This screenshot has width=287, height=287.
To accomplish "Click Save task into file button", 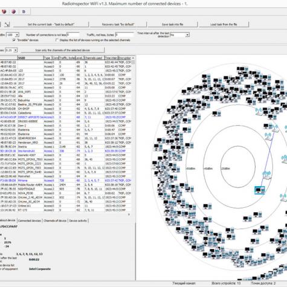I will coord(173,24).
